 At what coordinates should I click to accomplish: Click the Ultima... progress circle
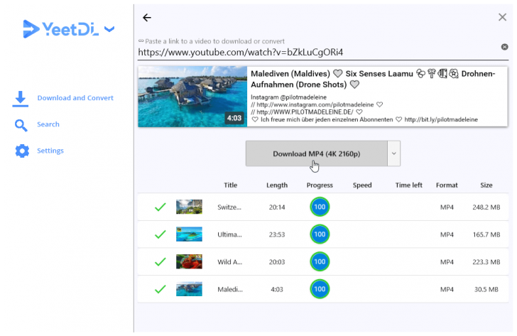point(320,234)
